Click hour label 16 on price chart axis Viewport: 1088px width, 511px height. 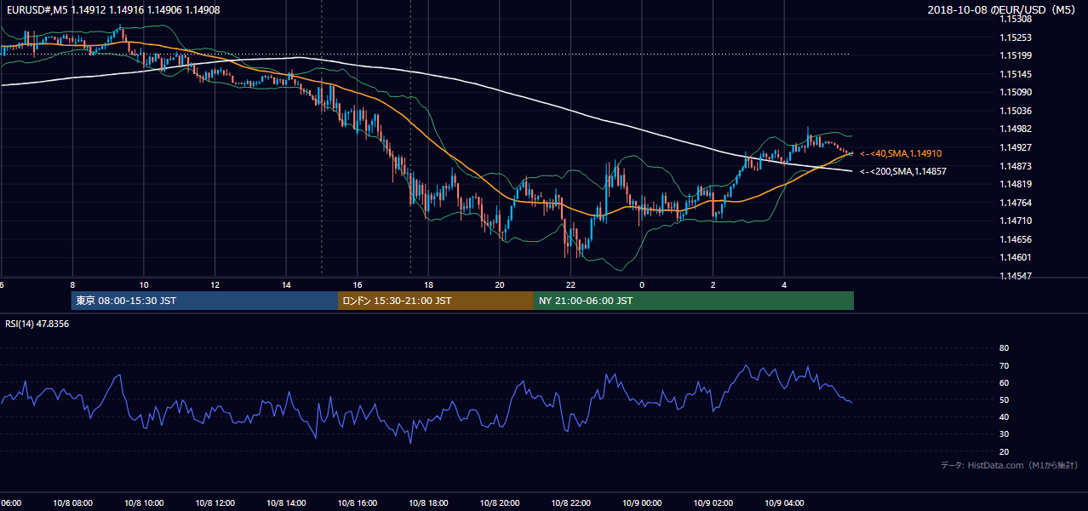pos(358,284)
